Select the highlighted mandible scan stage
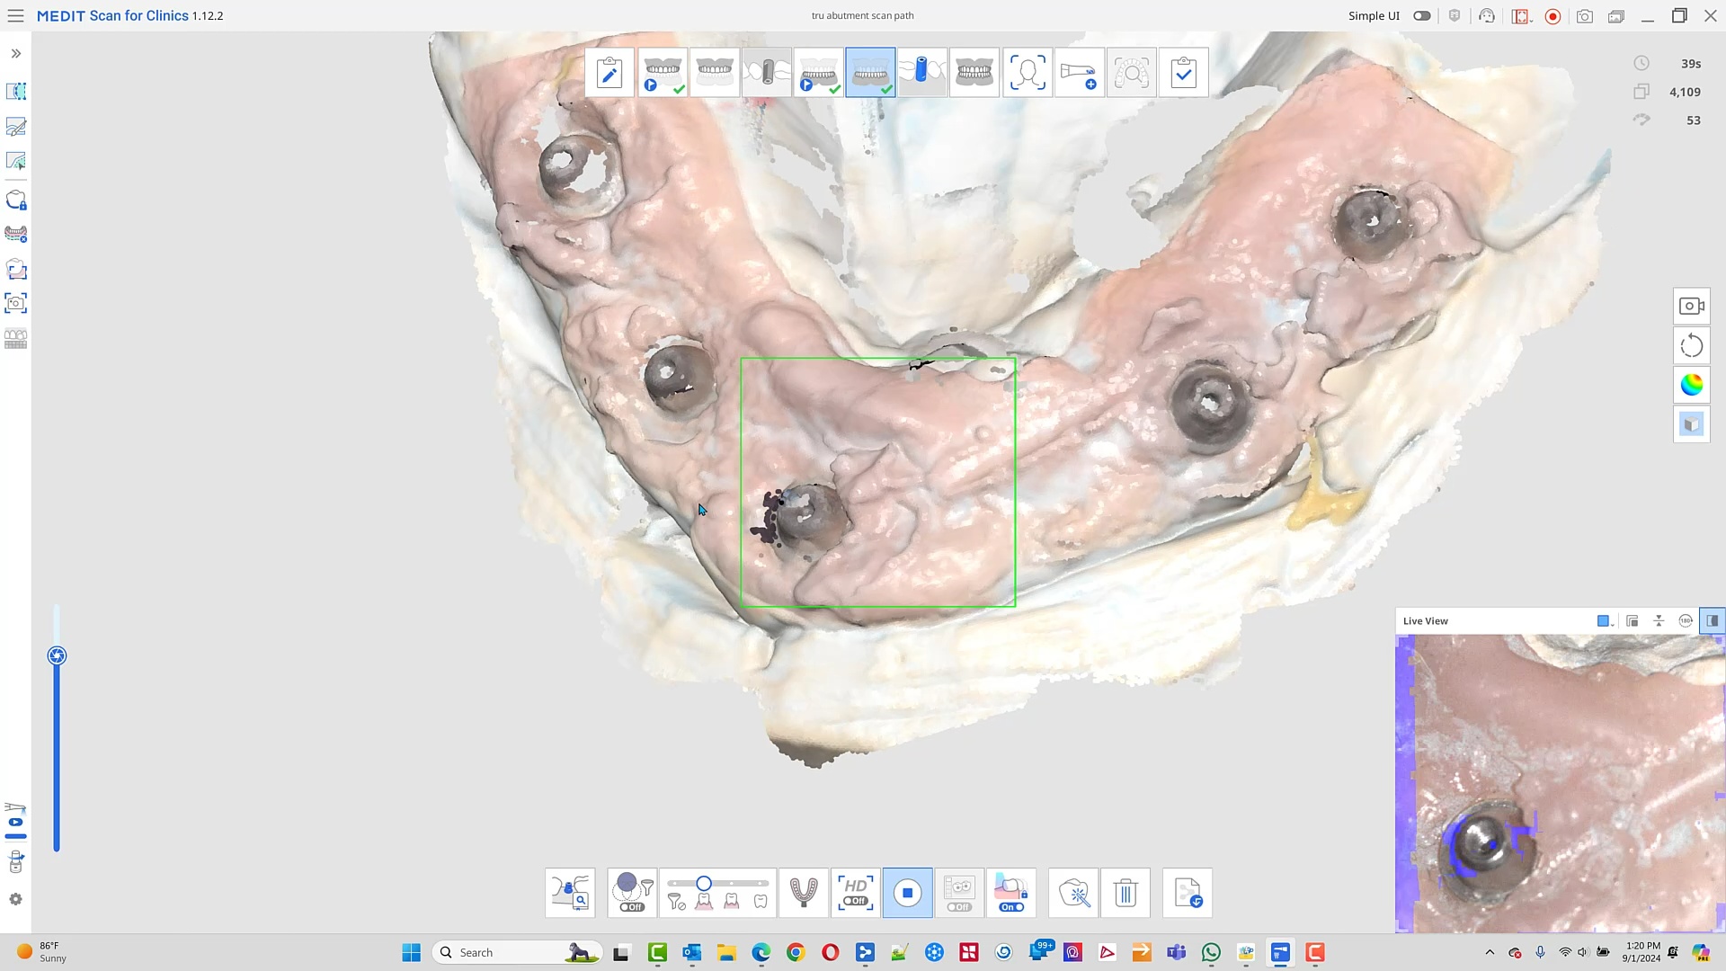Viewport: 1726px width, 971px height. 870,72
